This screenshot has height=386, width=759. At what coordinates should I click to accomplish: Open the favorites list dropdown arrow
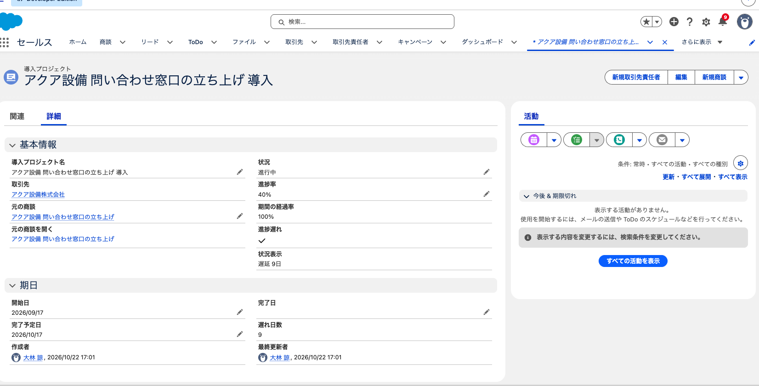[x=657, y=22]
